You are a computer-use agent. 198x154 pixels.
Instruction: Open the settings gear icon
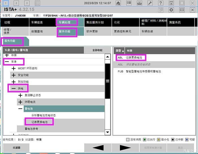tap(171, 10)
